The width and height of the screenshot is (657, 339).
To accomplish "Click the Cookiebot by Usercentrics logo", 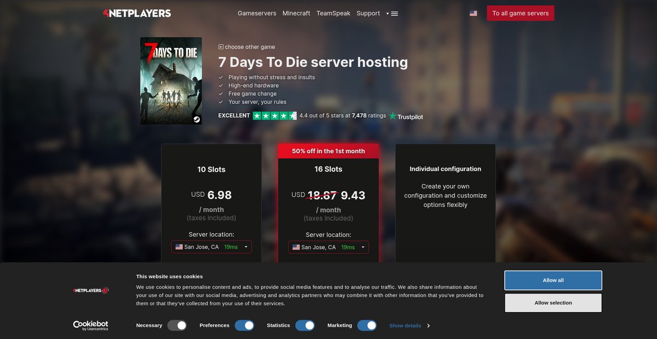I will (91, 325).
